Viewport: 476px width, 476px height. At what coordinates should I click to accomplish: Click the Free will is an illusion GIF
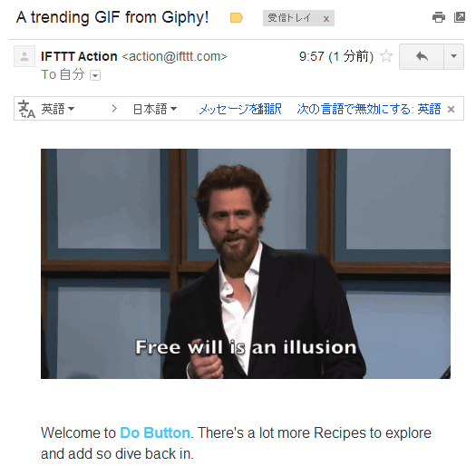[x=246, y=264]
